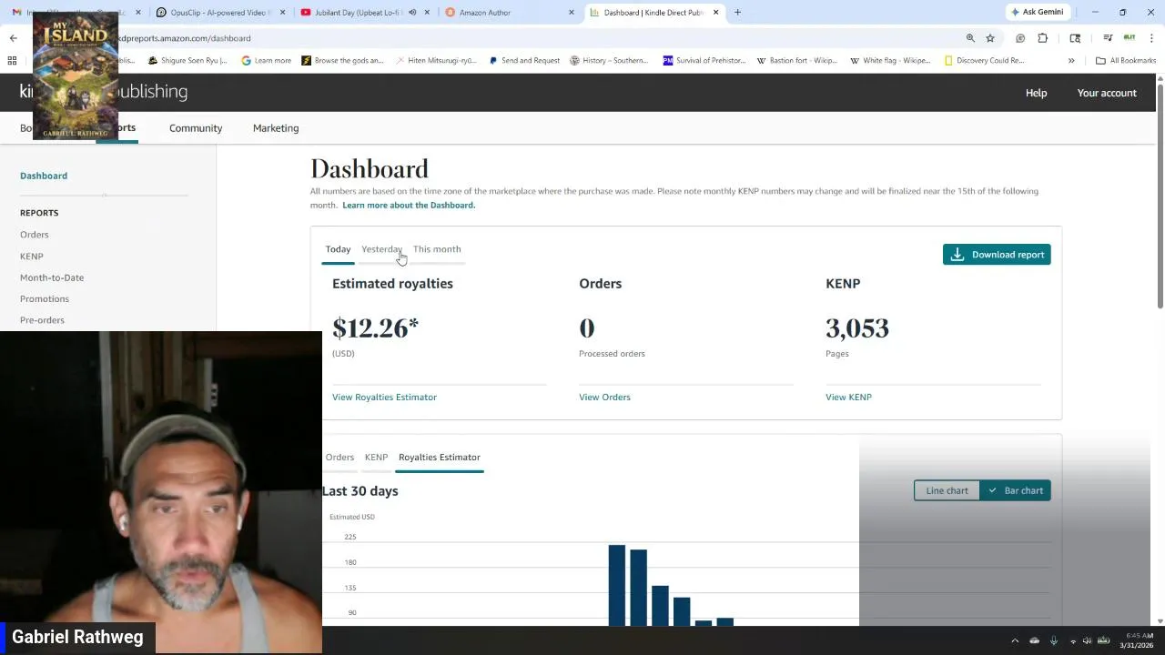Image resolution: width=1165 pixels, height=655 pixels.
Task: Click the View Orders link
Action: (604, 398)
